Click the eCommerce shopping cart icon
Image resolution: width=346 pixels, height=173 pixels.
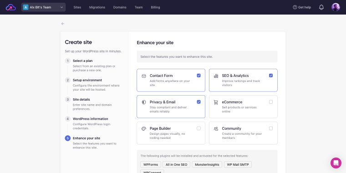(x=216, y=102)
